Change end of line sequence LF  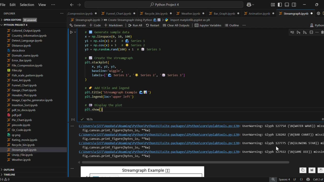click(x=295, y=179)
